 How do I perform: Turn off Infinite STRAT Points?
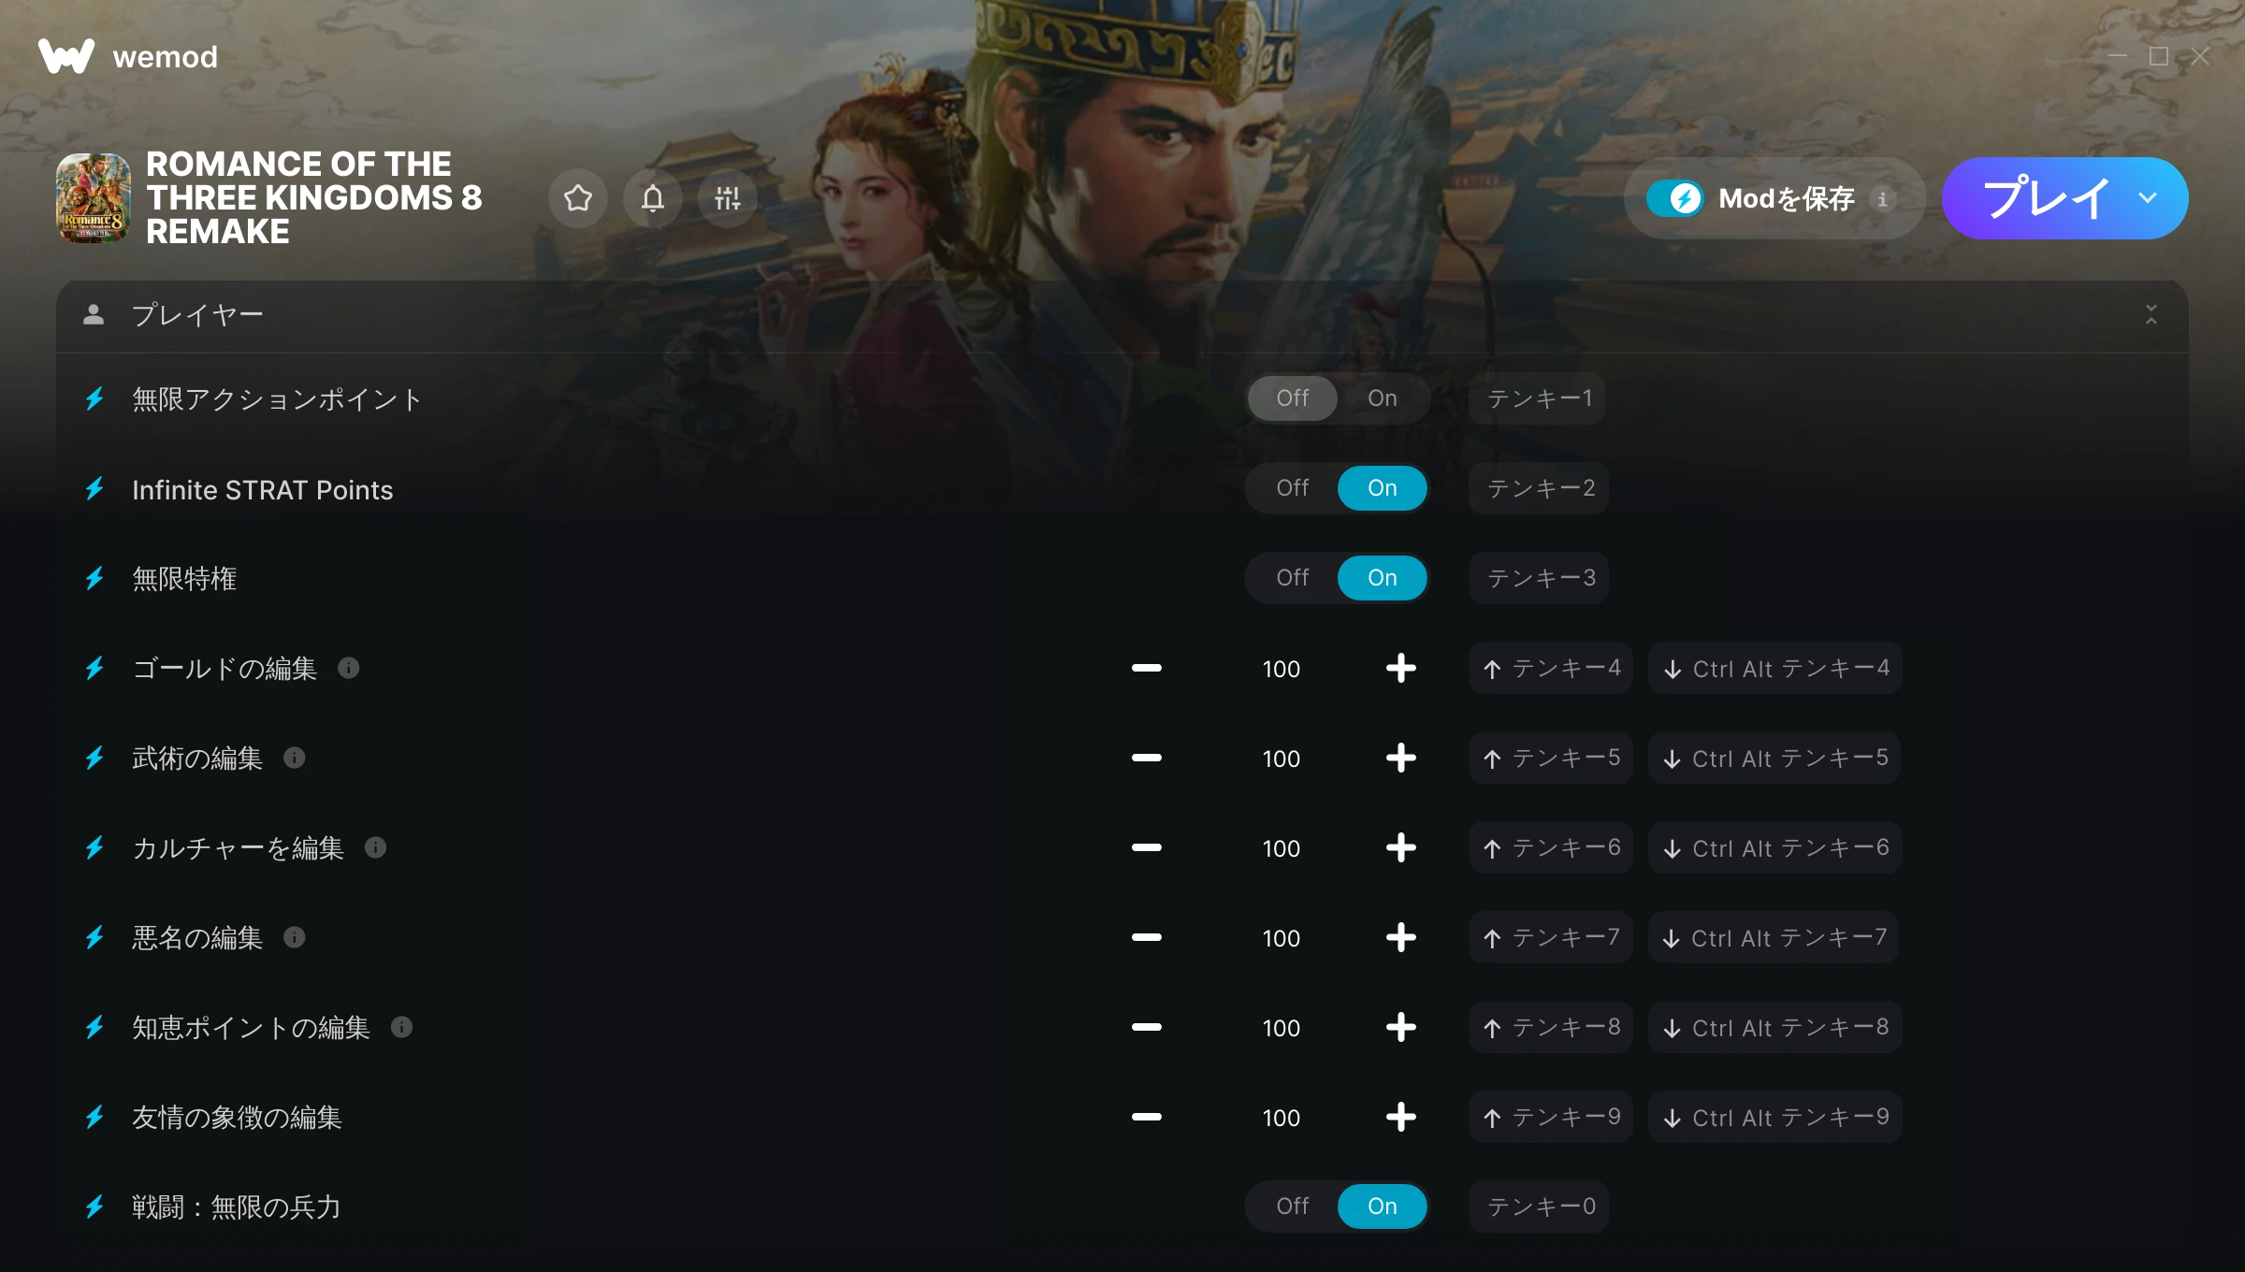(1293, 488)
